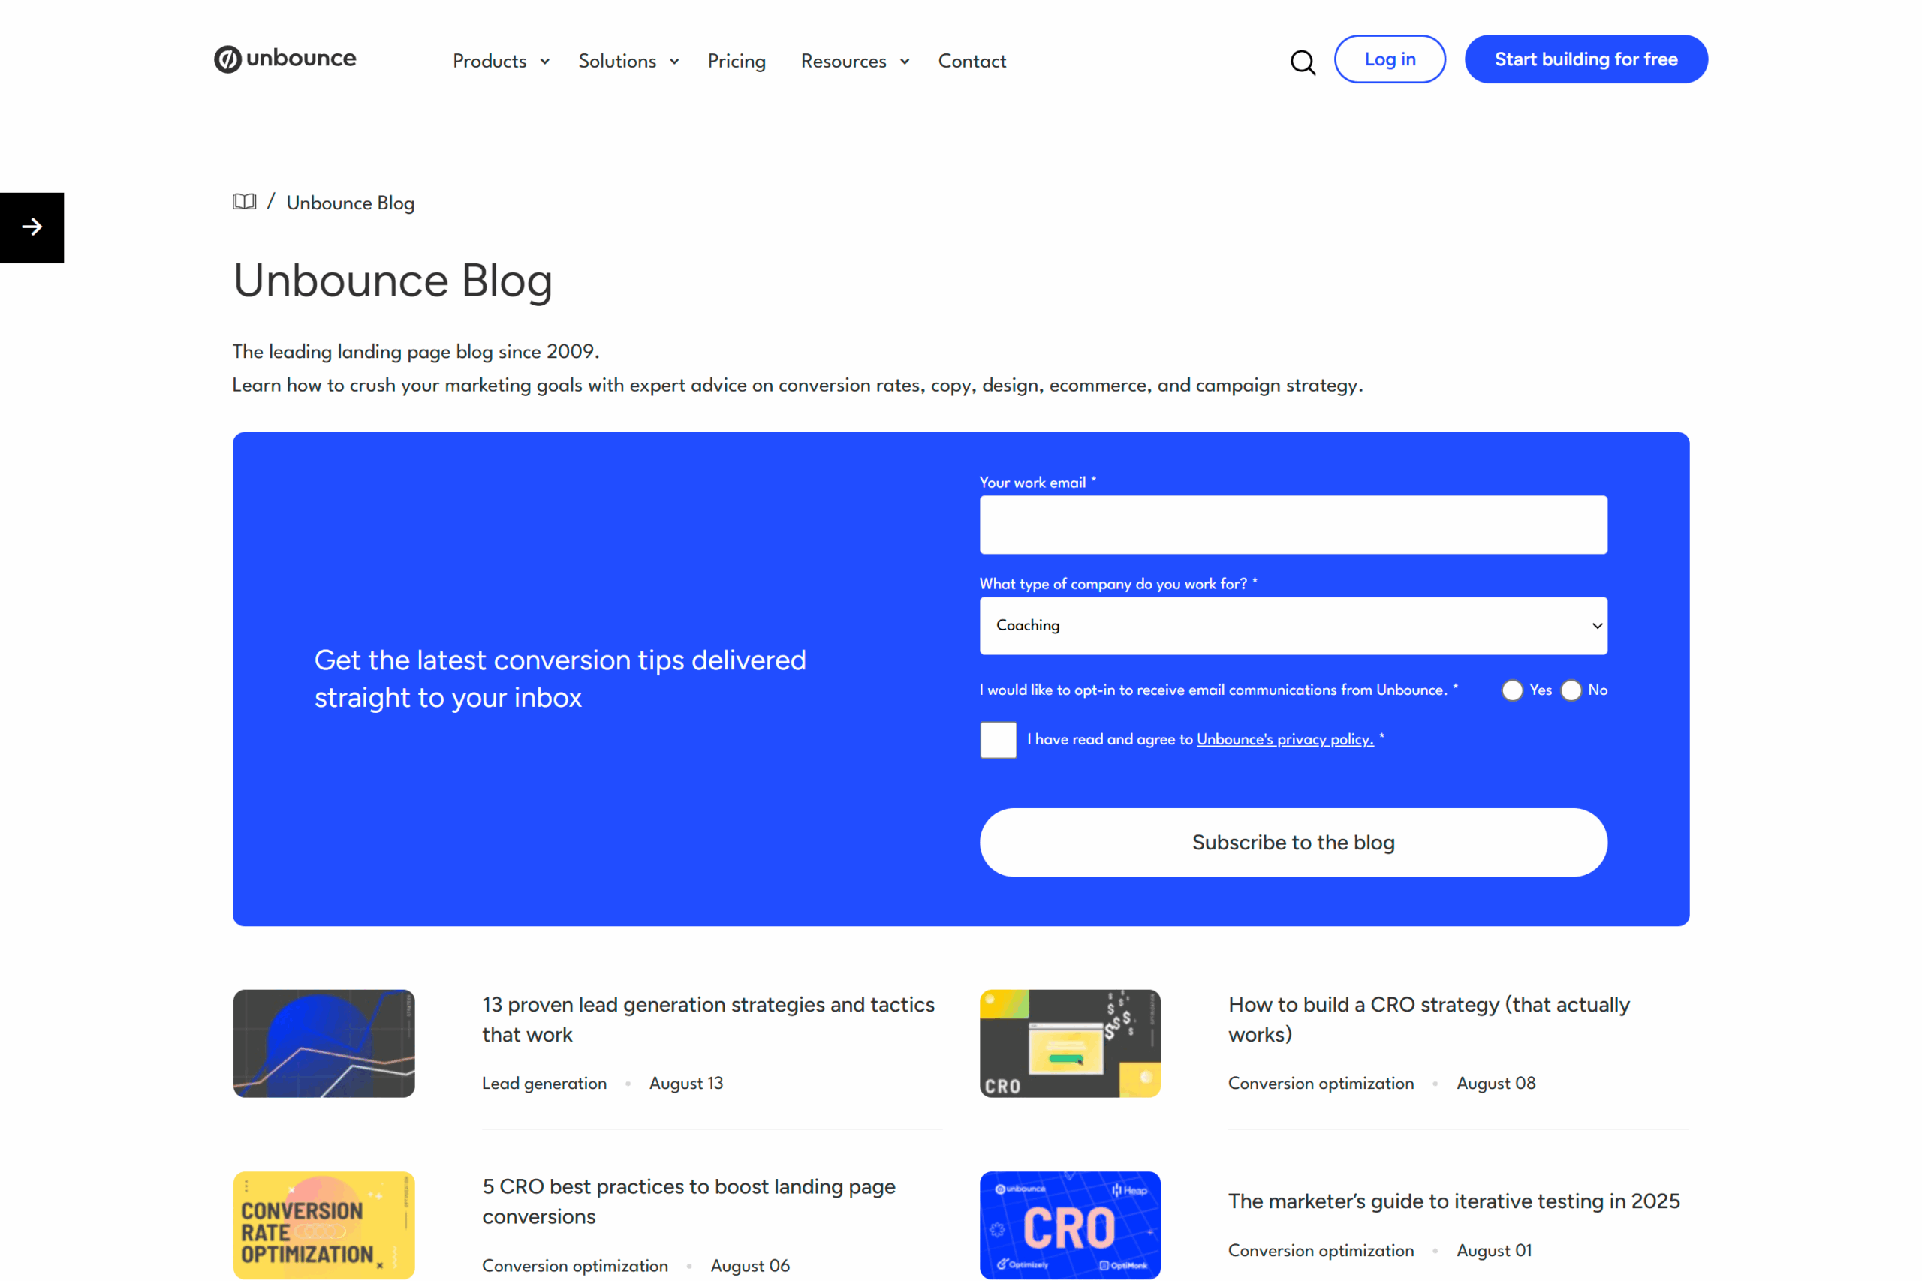Image resolution: width=1922 pixels, height=1281 pixels.
Task: Open the Contact navigation item
Action: pyautogui.click(x=972, y=61)
